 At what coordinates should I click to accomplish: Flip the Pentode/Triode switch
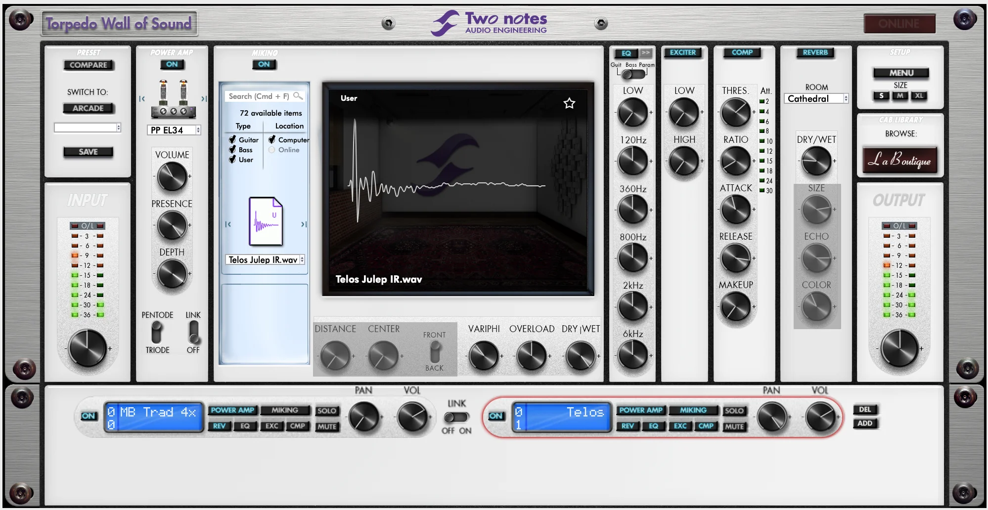(x=156, y=332)
